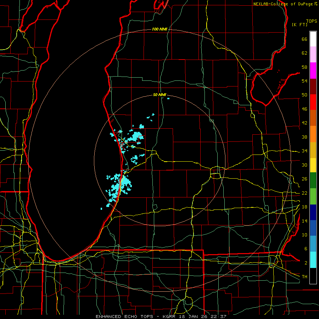This screenshot has height=319, width=319.
Task: Click the orange 42 kft legend swatch
Action: (x=313, y=134)
